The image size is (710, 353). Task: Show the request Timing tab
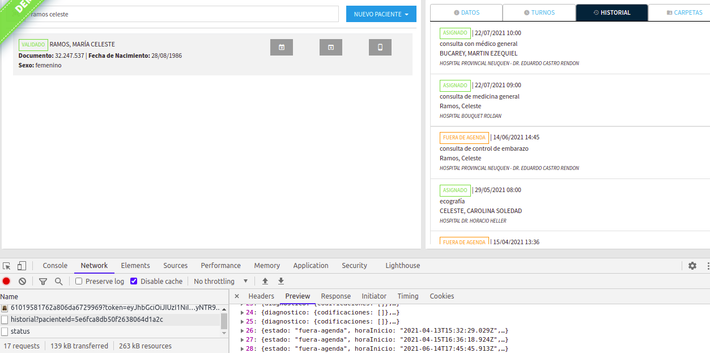click(408, 296)
